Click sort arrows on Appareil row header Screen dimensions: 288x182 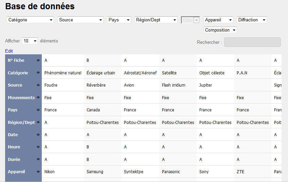pyautogui.click(x=38, y=172)
